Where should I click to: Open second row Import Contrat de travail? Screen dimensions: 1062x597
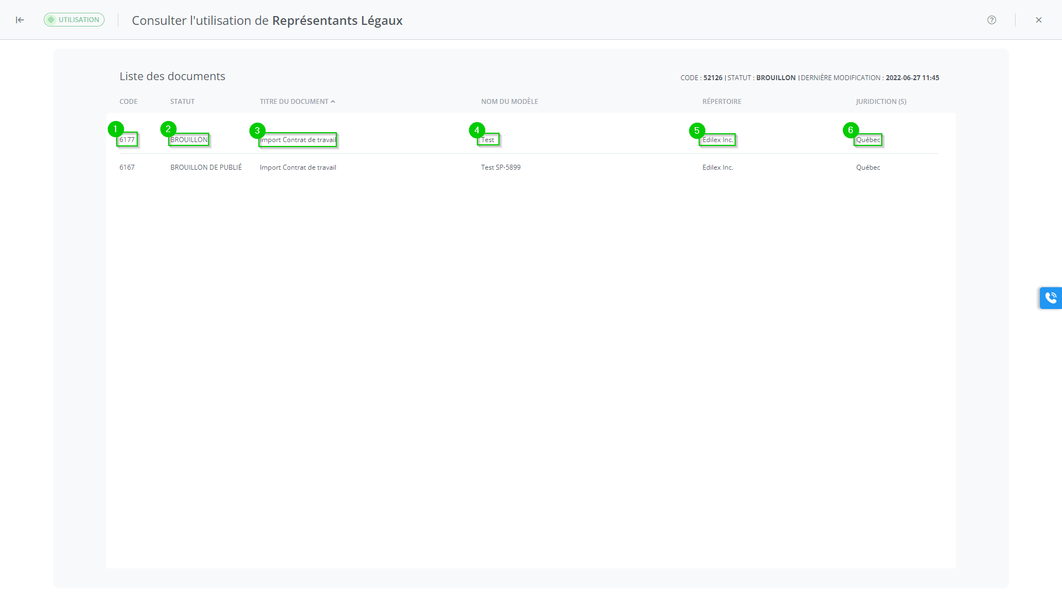(298, 167)
